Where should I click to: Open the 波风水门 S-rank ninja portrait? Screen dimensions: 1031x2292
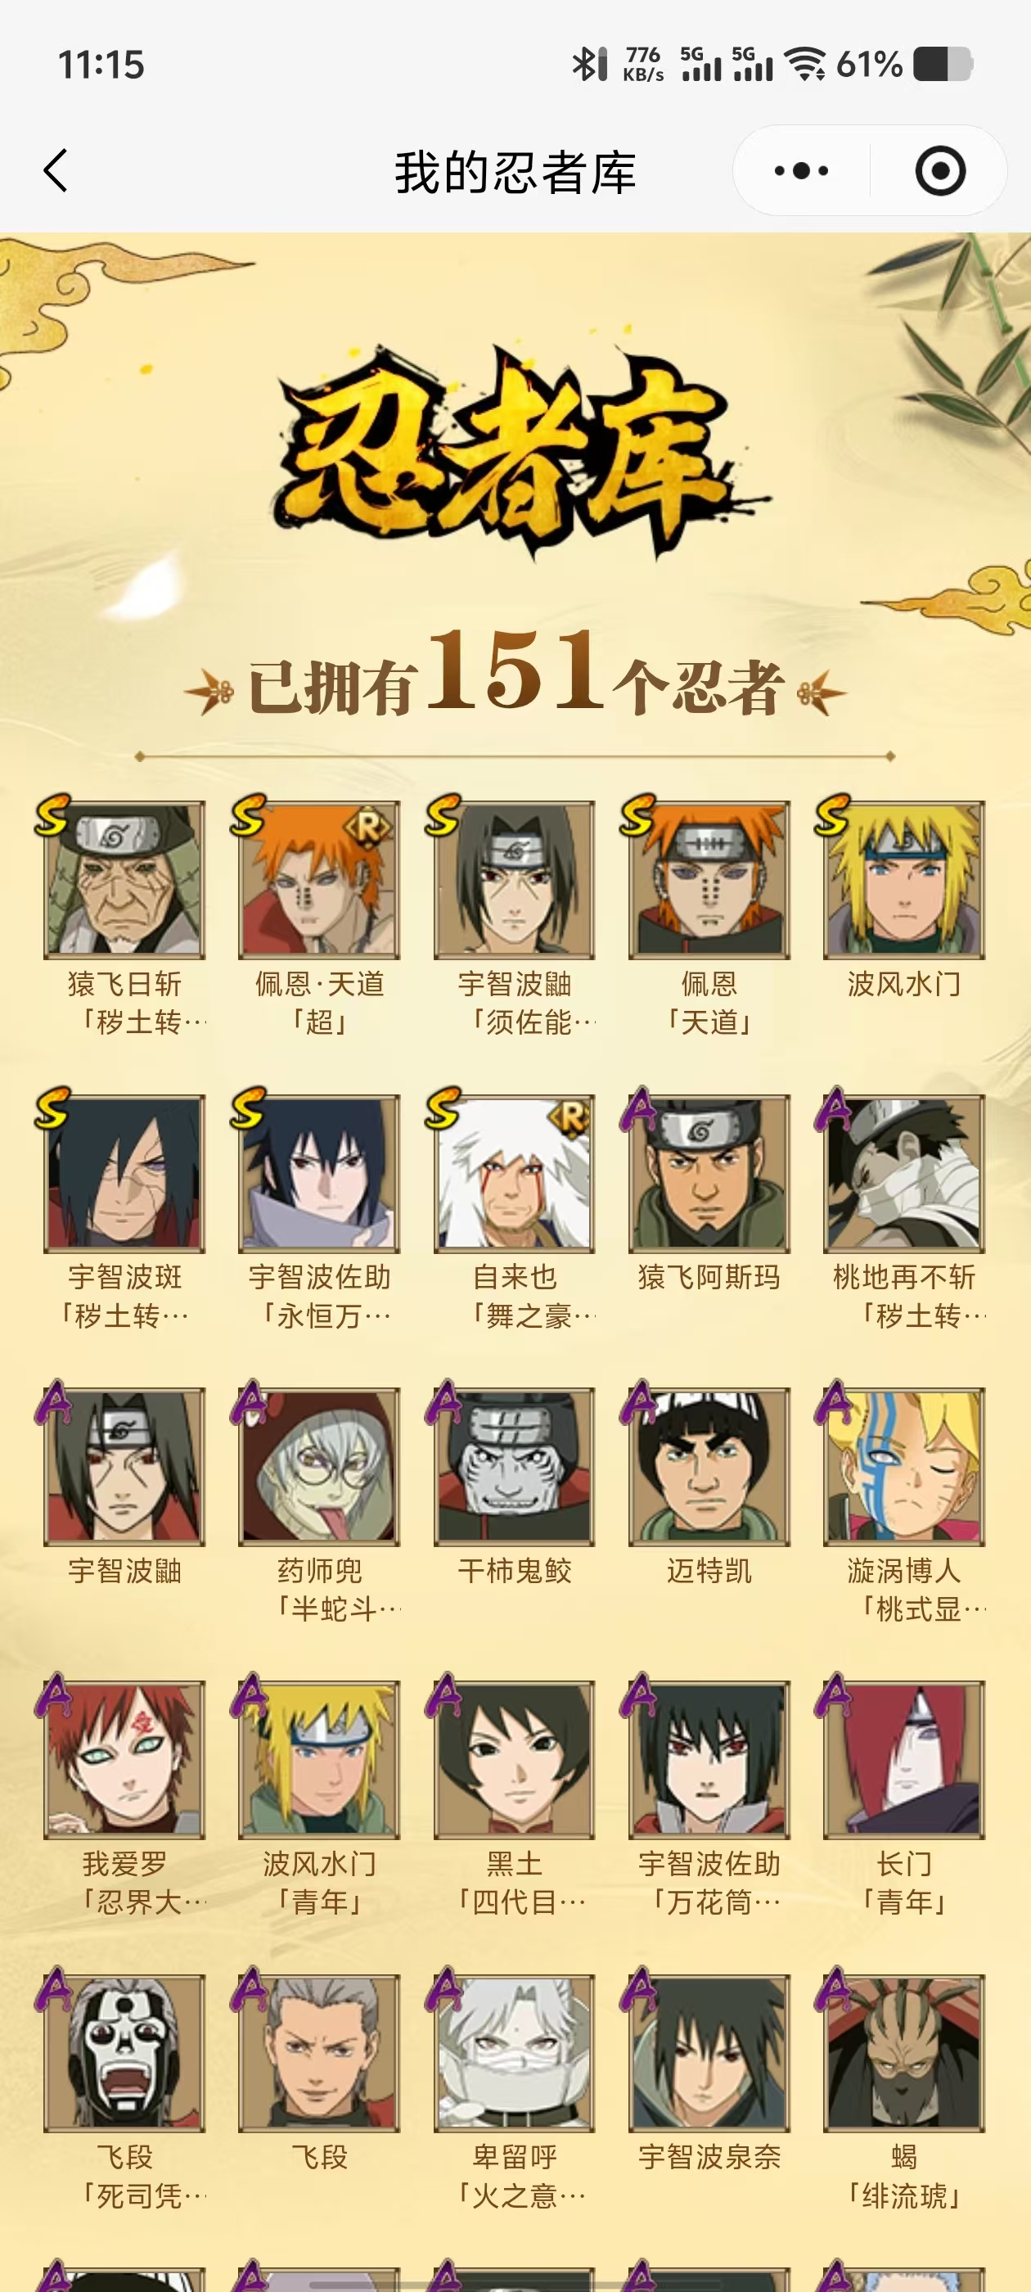click(x=904, y=880)
